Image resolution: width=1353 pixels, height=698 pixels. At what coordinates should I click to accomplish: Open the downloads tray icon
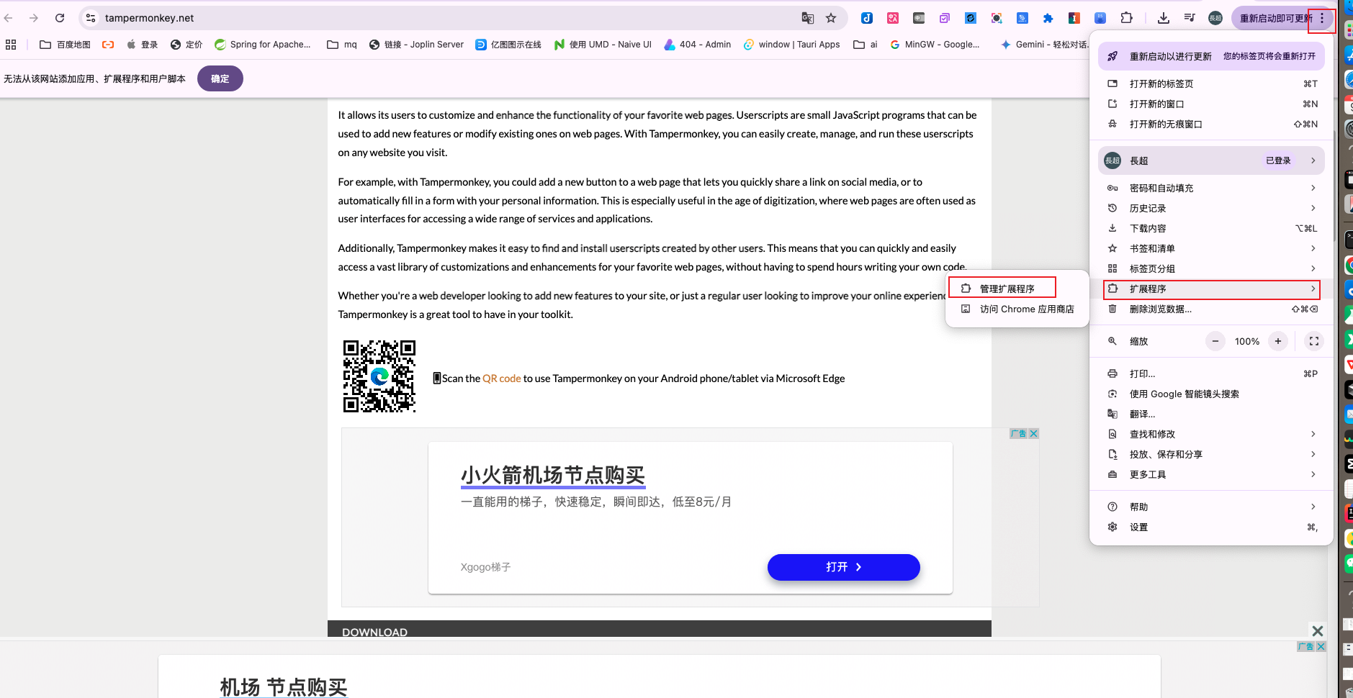(x=1164, y=18)
